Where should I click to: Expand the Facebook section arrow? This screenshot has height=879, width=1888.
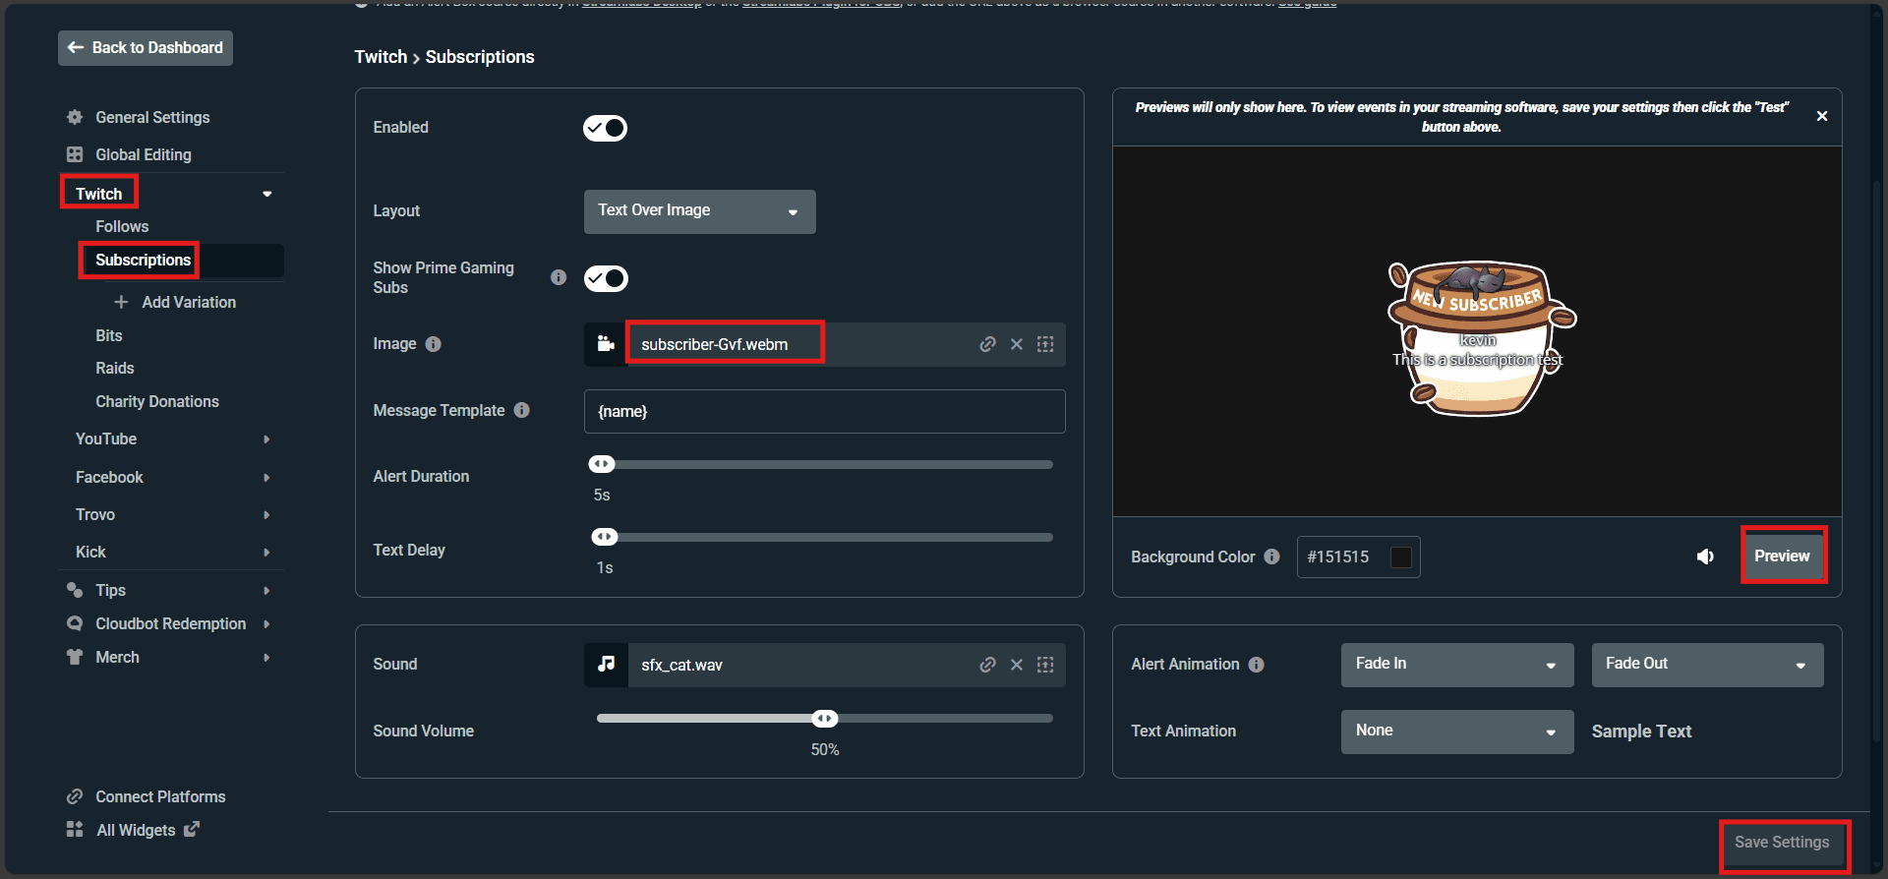[x=266, y=478]
